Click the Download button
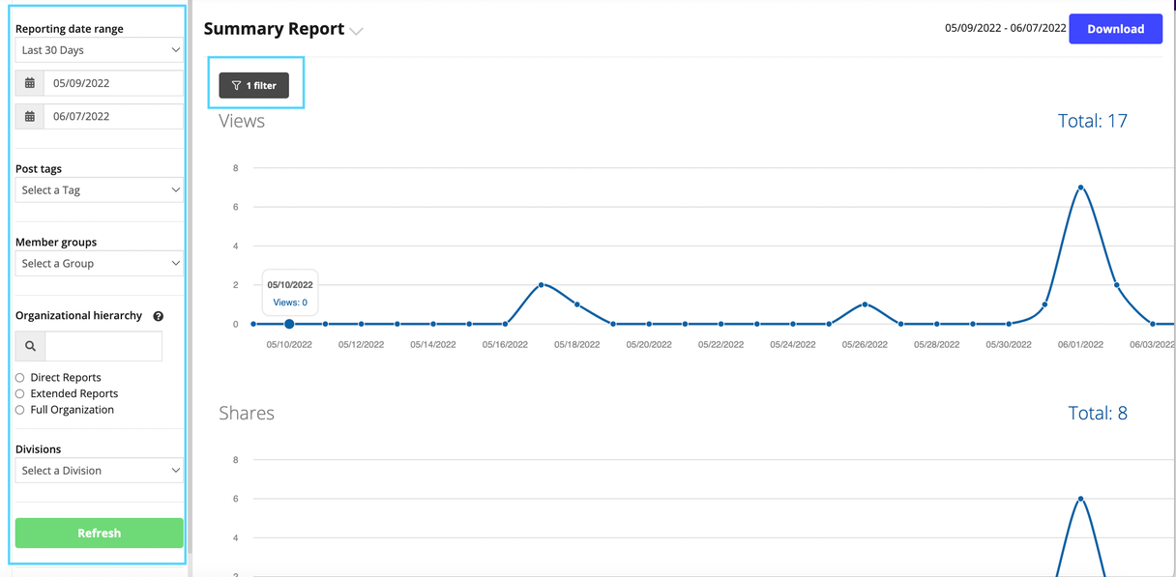1176x577 pixels. [x=1115, y=29]
